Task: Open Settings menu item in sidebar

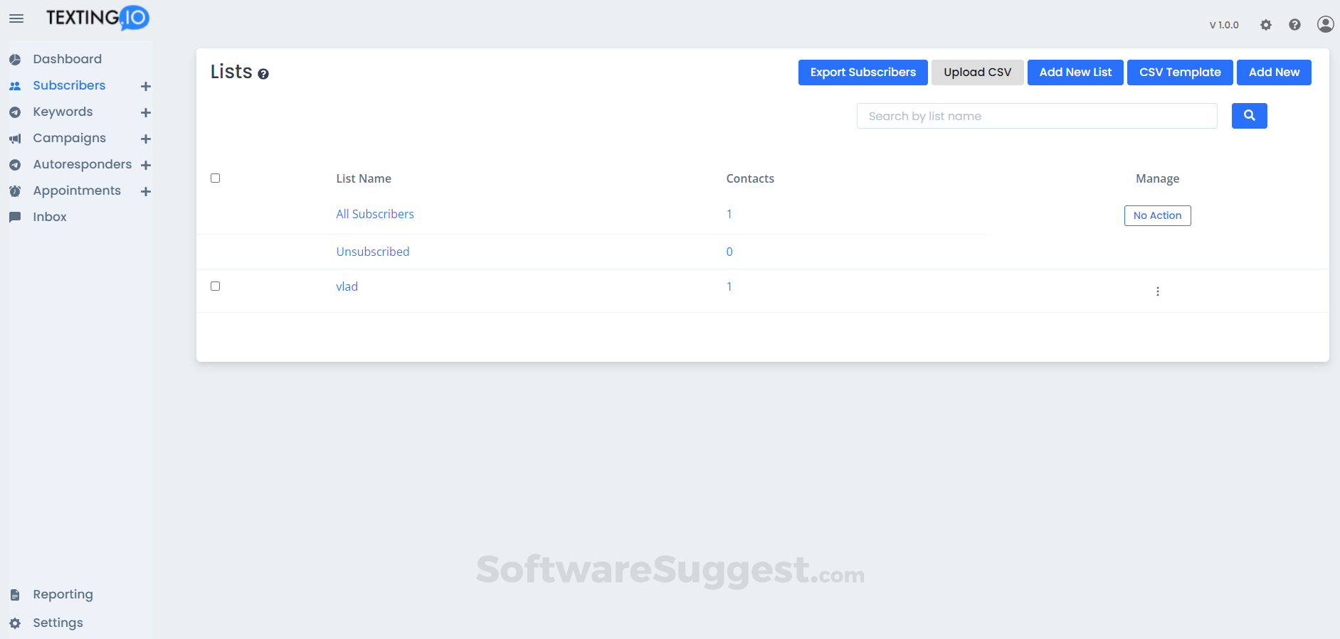Action: (x=58, y=623)
